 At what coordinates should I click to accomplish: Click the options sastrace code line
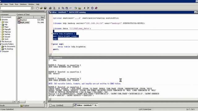pos(86,18)
